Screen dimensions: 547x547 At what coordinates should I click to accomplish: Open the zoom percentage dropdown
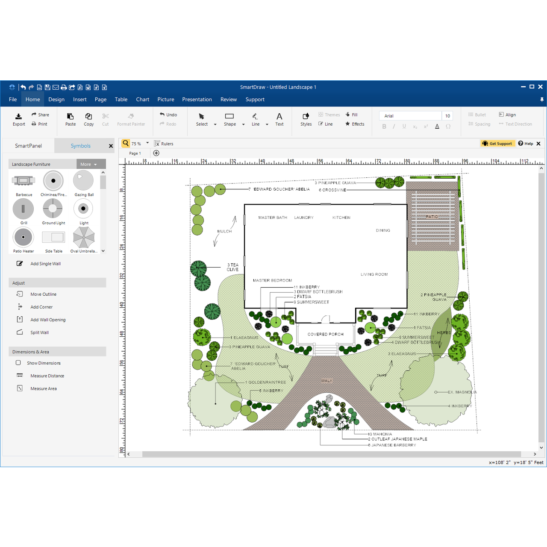click(x=147, y=143)
